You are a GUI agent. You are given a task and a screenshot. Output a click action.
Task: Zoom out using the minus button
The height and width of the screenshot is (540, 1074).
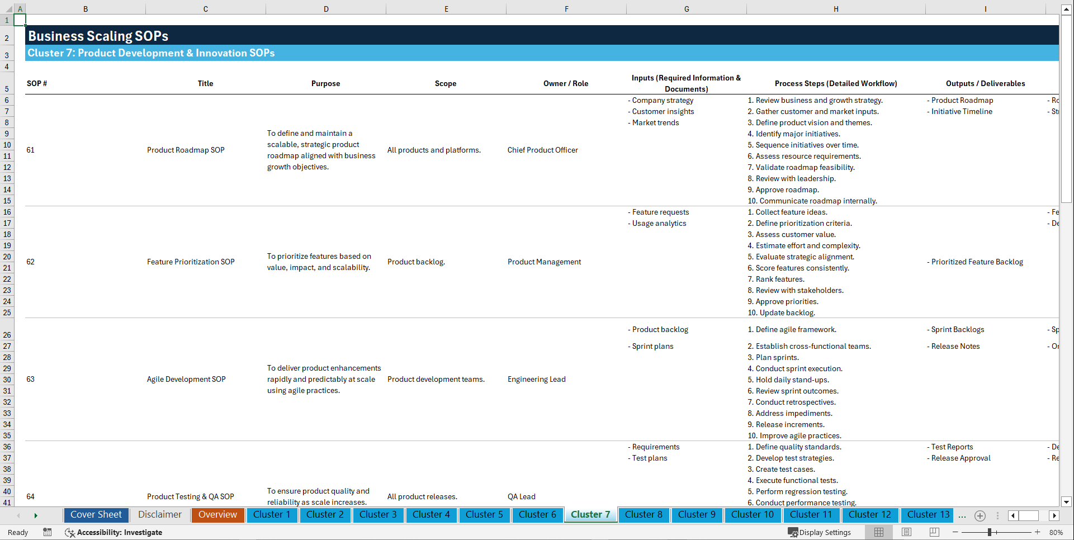click(955, 532)
